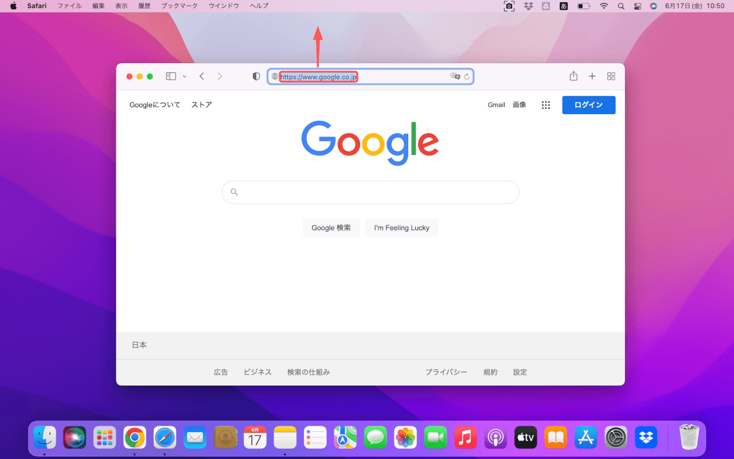Open Dropbox in the menu bar
Image resolution: width=734 pixels, height=459 pixels.
[529, 6]
